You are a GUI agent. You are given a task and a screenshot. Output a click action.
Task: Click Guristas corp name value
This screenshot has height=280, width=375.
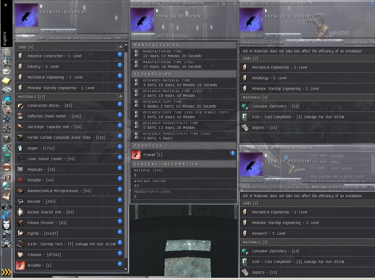[337, 156]
